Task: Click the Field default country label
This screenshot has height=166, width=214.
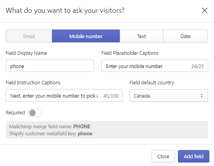Action: [x=152, y=83]
